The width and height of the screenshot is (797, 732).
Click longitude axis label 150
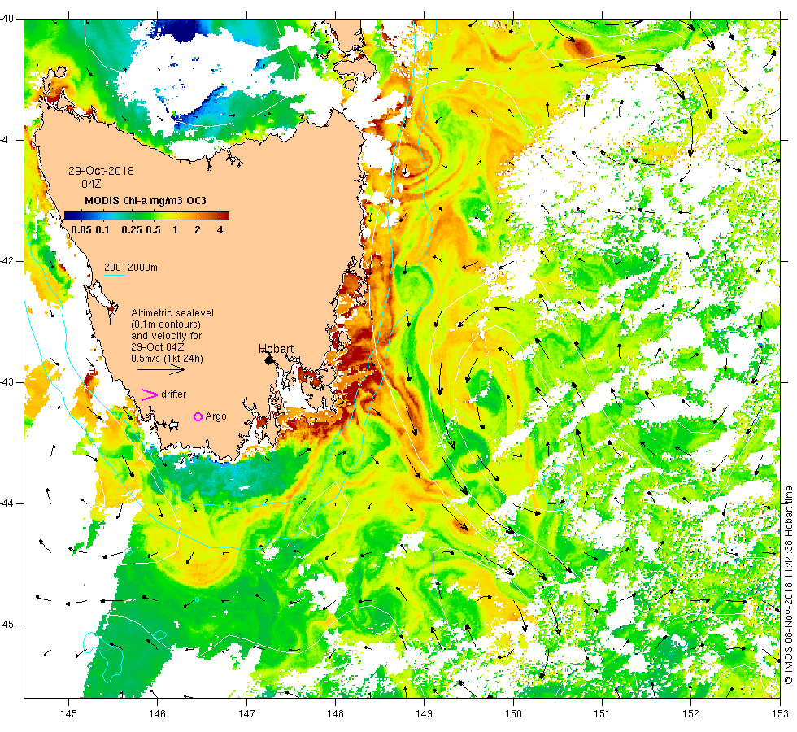pos(513,714)
